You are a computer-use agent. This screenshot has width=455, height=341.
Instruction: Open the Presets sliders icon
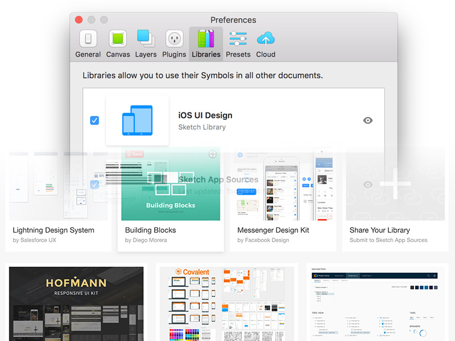pos(238,39)
